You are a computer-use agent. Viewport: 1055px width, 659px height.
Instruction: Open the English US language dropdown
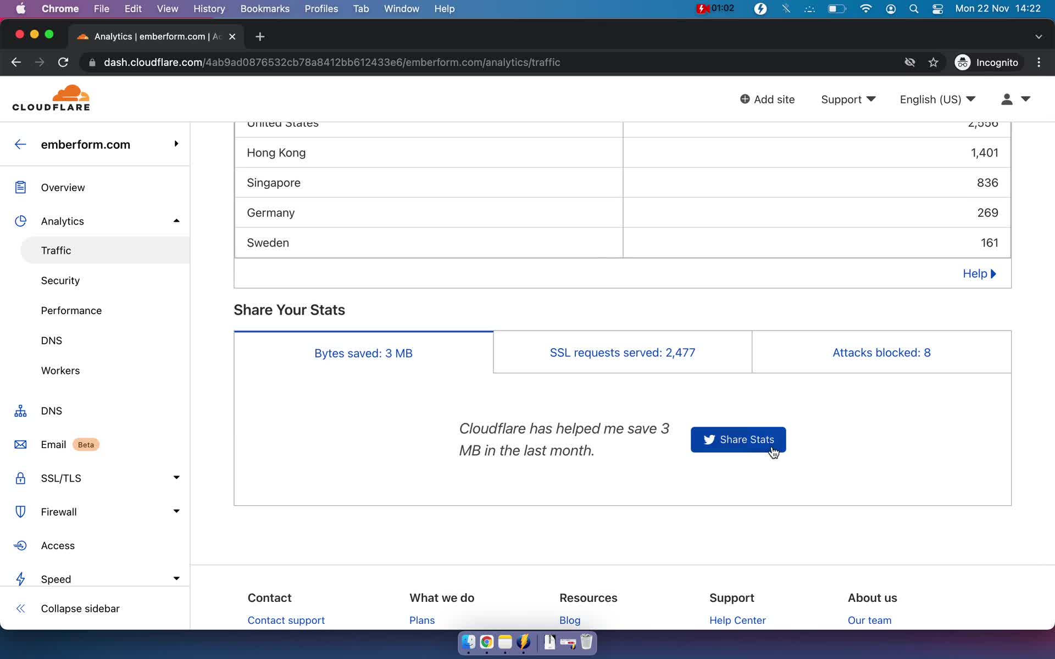point(936,99)
